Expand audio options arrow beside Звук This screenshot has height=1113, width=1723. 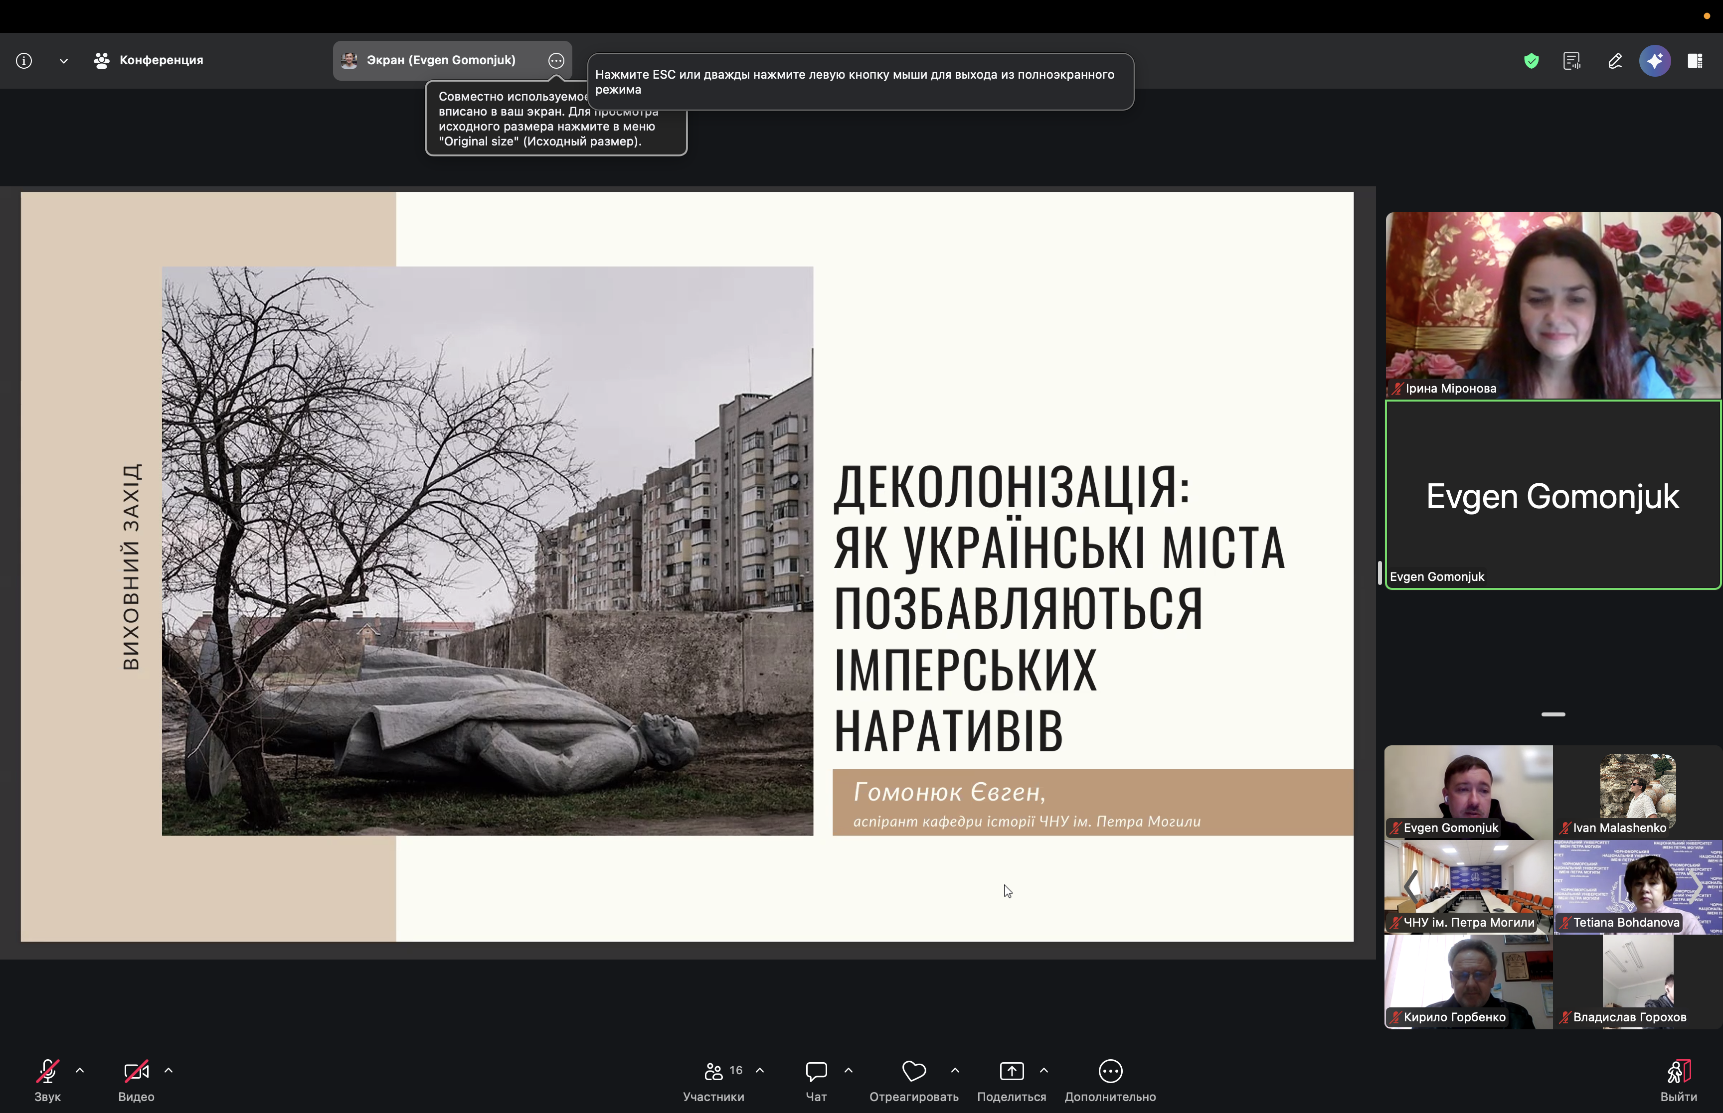coord(80,1070)
